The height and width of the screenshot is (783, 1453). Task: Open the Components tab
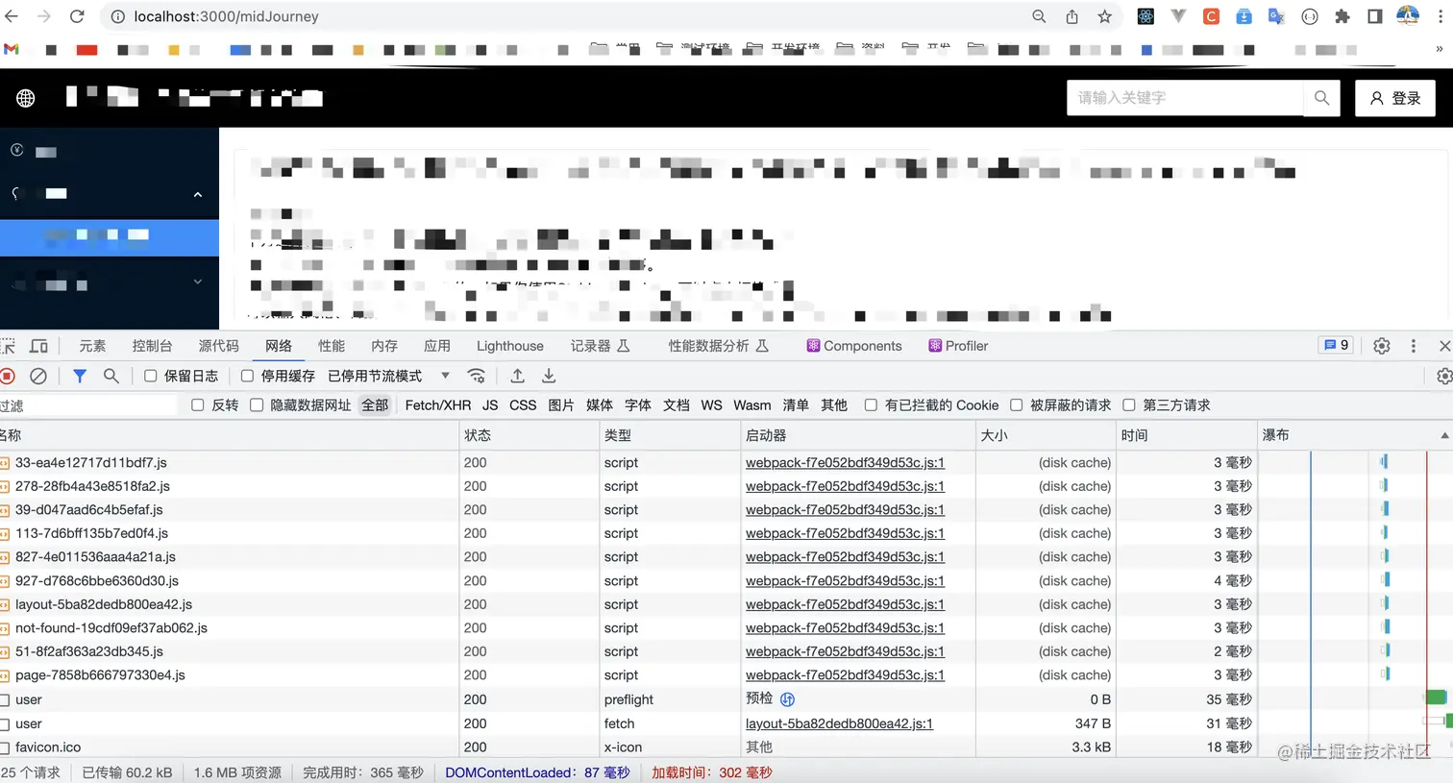tap(854, 346)
